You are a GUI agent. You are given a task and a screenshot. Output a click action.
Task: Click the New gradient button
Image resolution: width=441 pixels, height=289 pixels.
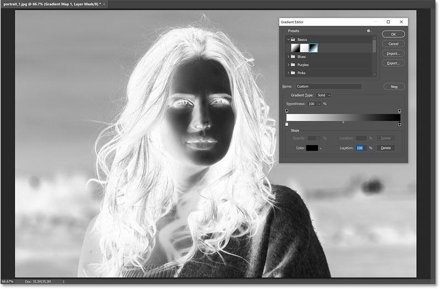(x=394, y=87)
